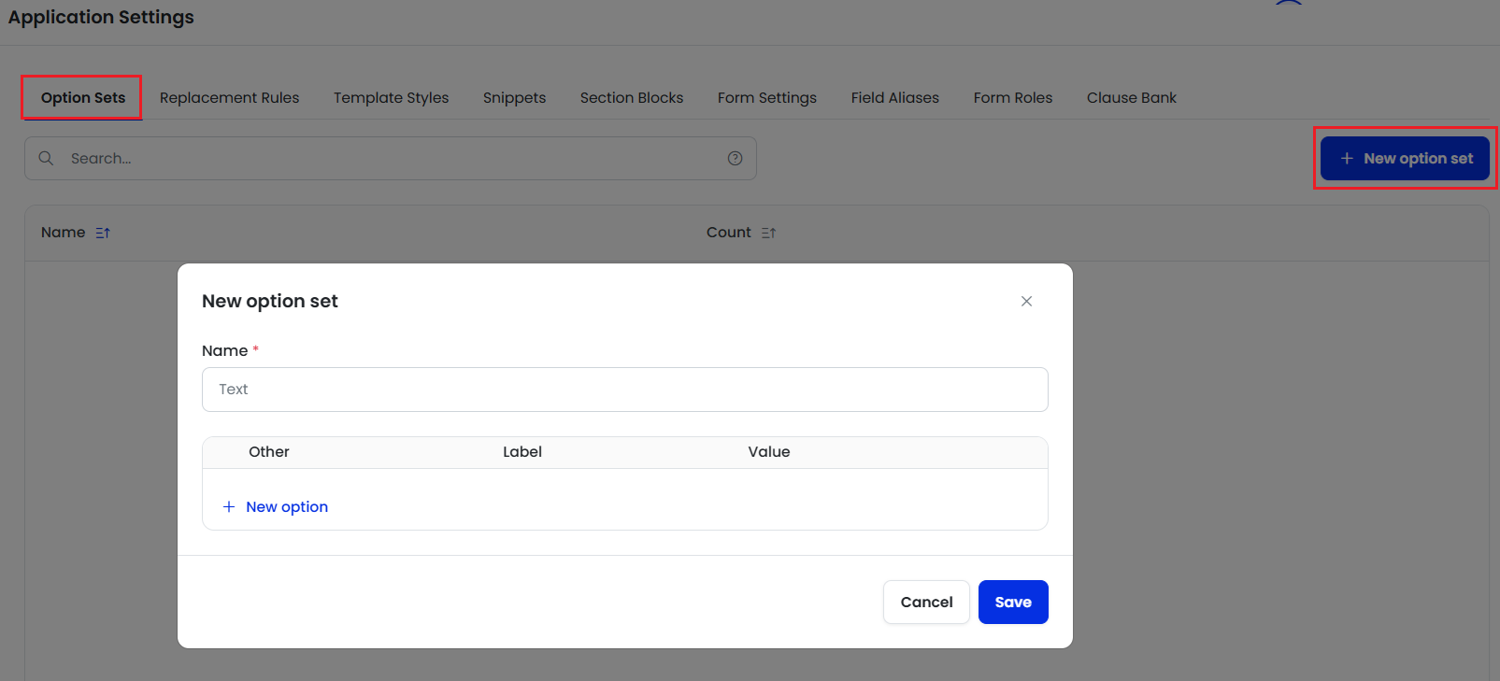Switch to the Field Aliases tab
The width and height of the screenshot is (1500, 681).
pos(895,97)
